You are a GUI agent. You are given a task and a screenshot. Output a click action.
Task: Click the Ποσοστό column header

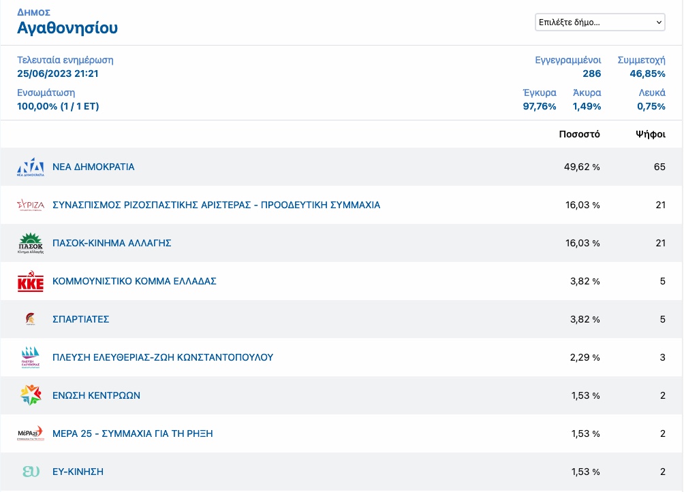coord(579,134)
